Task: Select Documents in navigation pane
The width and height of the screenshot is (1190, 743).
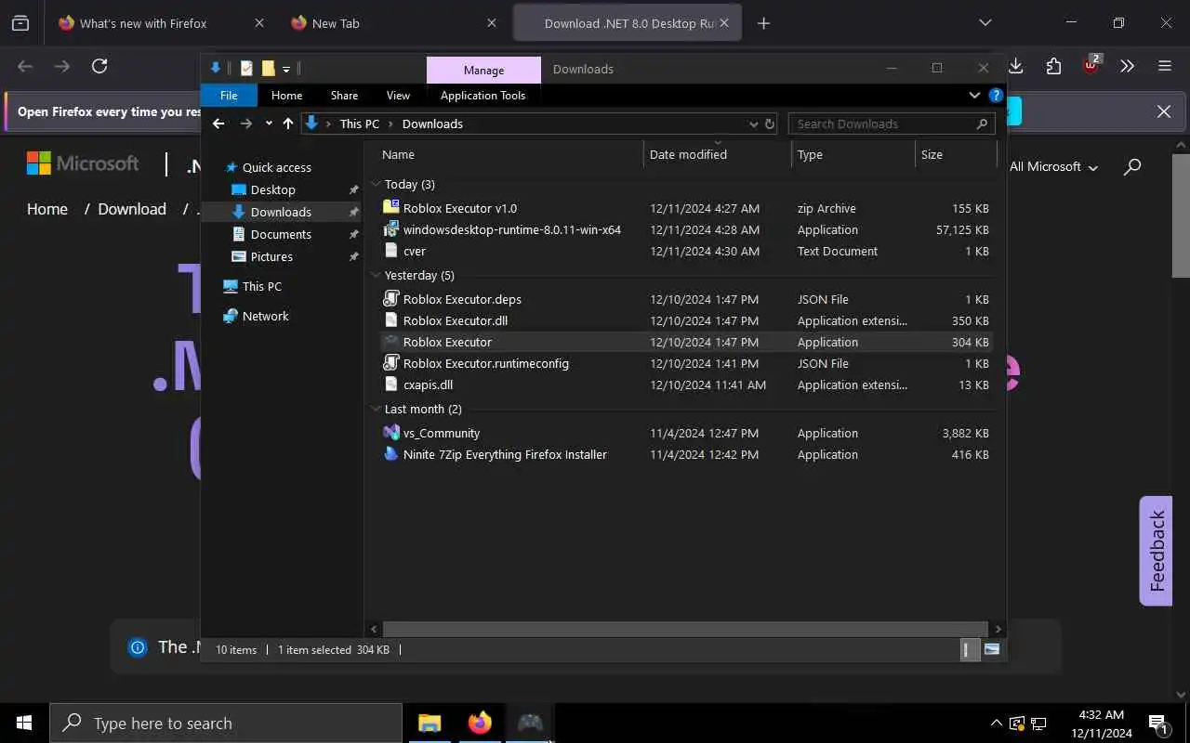Action: point(281,234)
